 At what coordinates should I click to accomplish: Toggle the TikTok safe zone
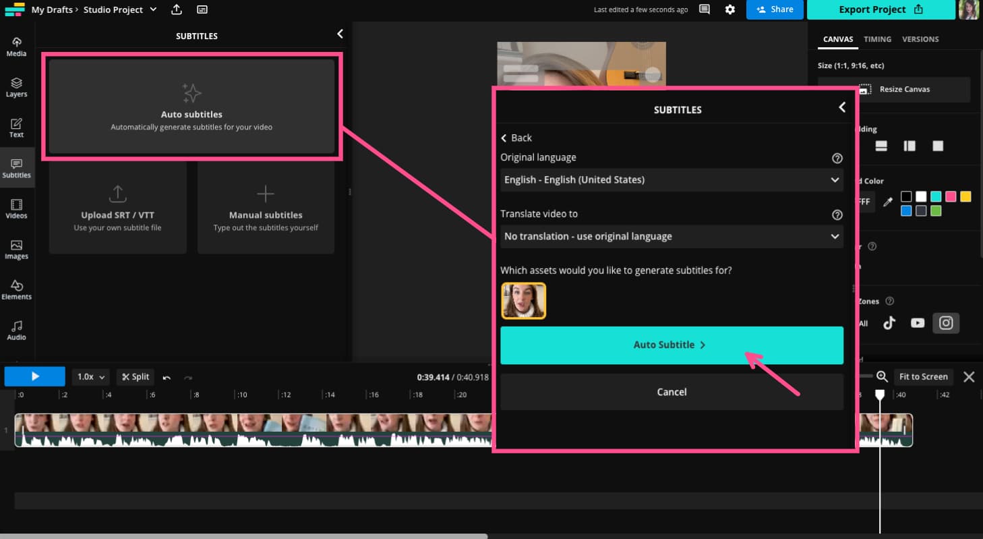click(889, 323)
